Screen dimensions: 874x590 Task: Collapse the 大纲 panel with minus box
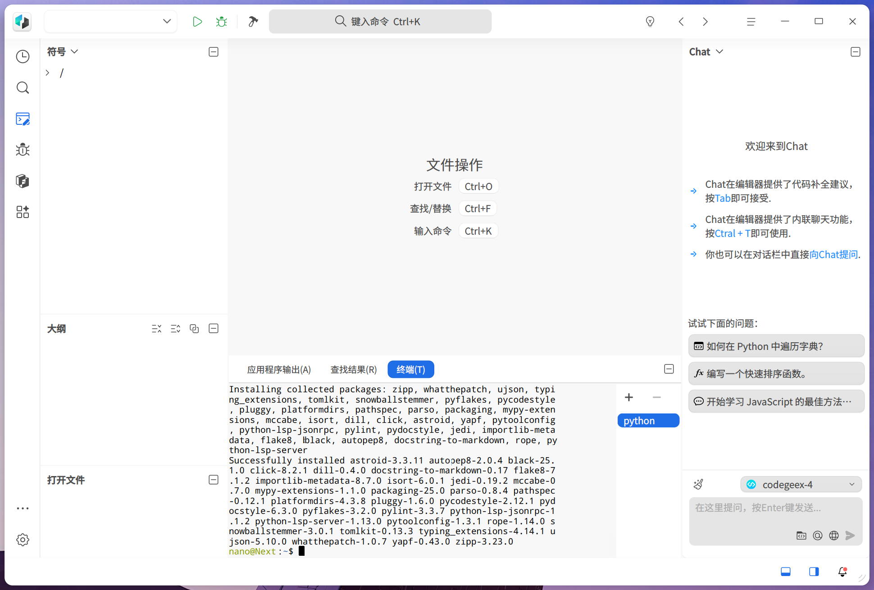point(214,329)
